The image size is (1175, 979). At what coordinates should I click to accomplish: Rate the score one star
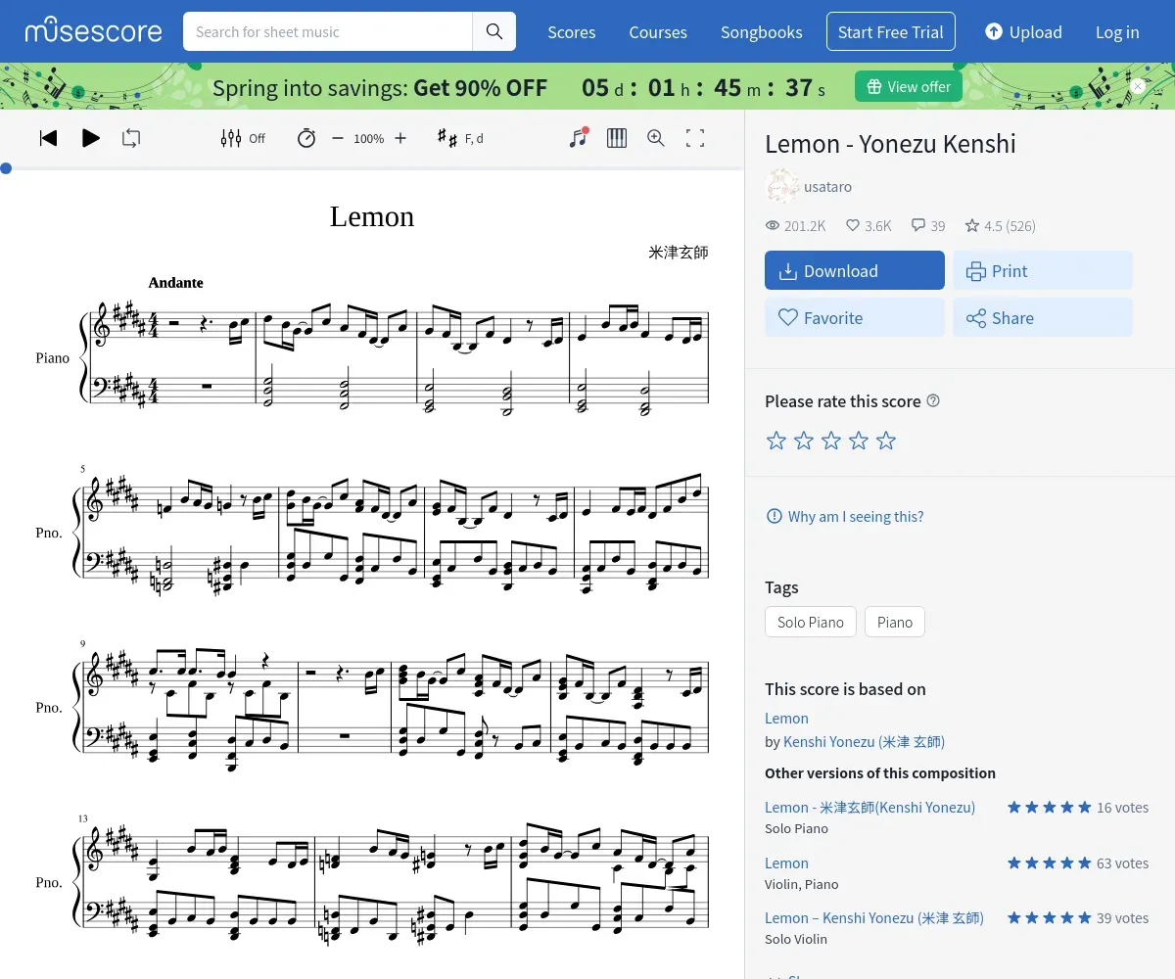tap(776, 441)
